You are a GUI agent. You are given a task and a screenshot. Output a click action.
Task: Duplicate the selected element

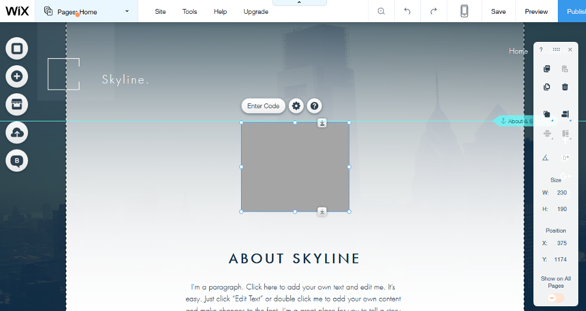pyautogui.click(x=547, y=87)
